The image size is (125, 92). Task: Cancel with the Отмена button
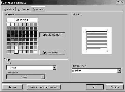click(115, 87)
